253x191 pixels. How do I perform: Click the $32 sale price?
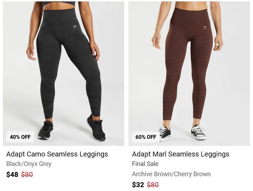[x=138, y=185]
